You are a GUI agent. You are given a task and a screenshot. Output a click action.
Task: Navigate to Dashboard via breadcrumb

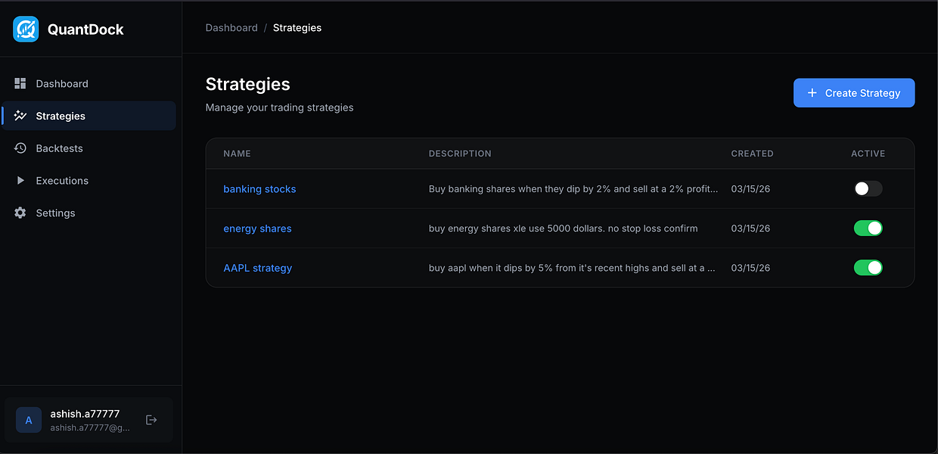point(231,28)
